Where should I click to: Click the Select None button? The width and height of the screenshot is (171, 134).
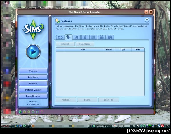(x=85, y=44)
